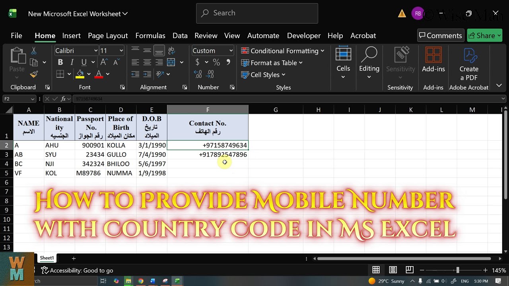
Task: Click Decrease Indent icon
Action: (135, 74)
